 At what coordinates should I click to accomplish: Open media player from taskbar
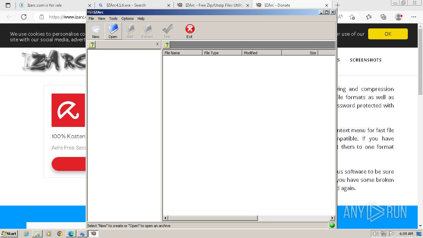click(x=49, y=234)
